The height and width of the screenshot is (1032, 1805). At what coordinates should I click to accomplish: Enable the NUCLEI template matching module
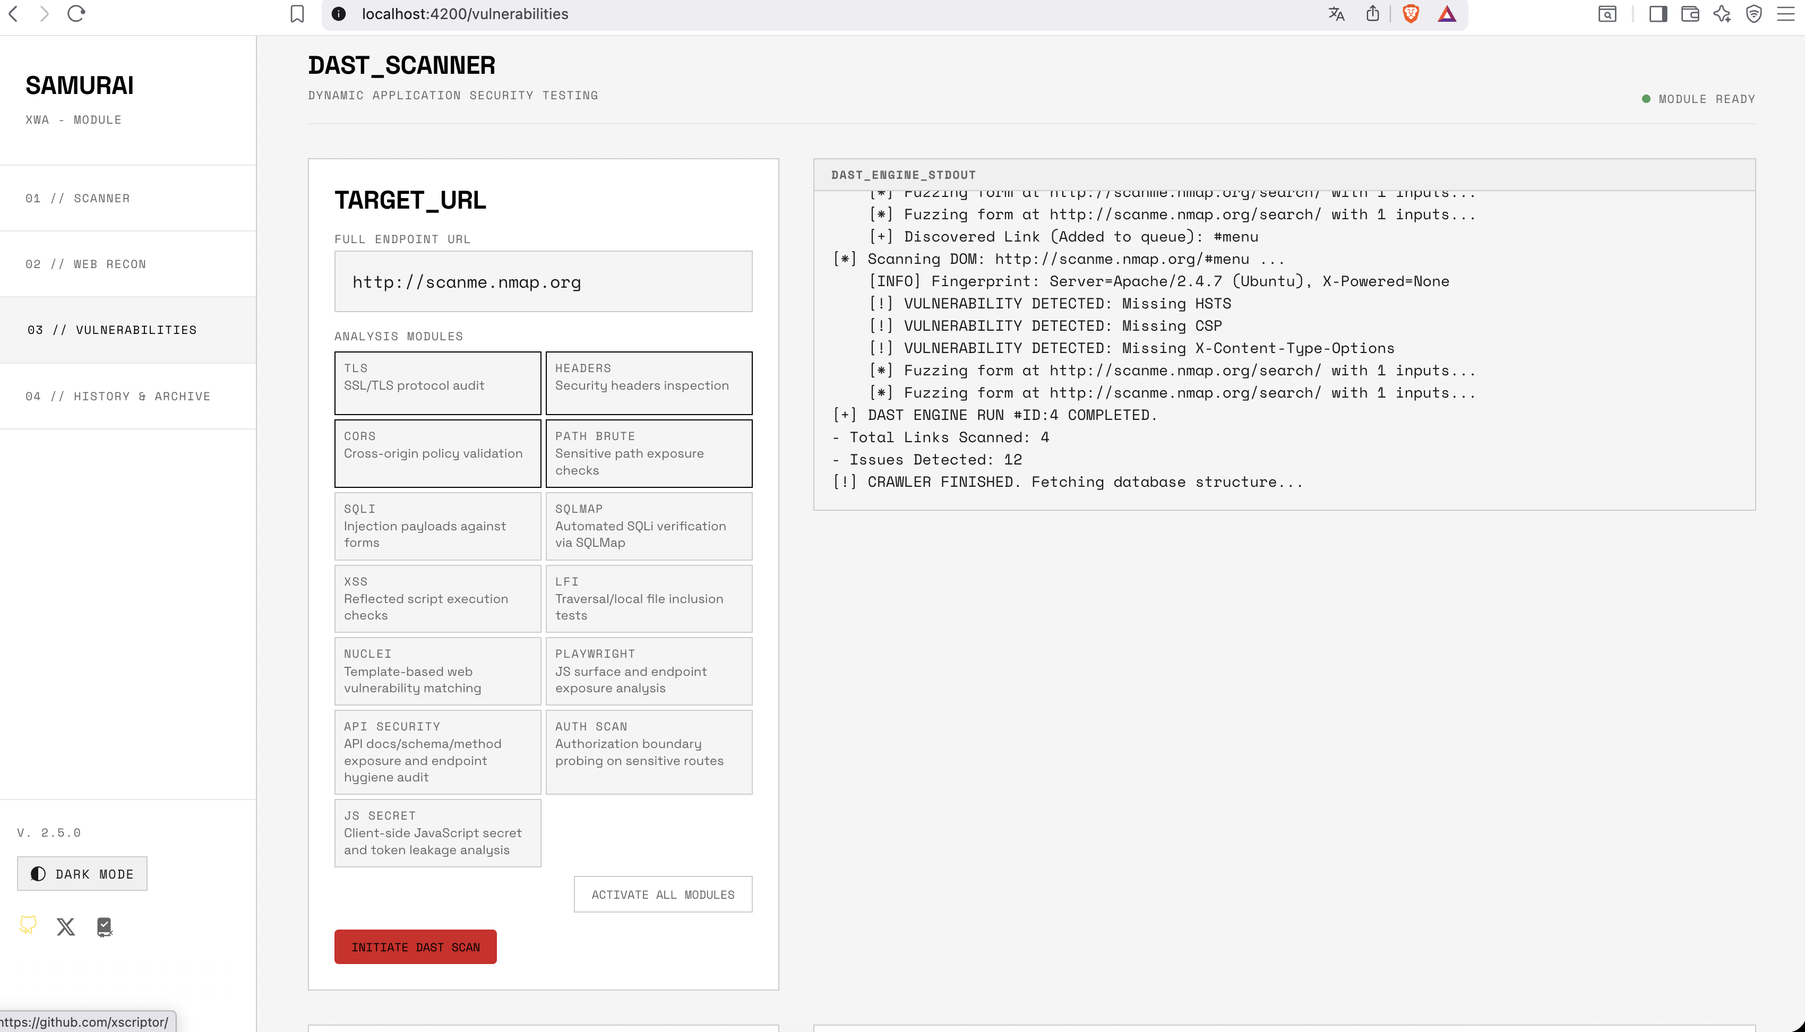click(438, 671)
